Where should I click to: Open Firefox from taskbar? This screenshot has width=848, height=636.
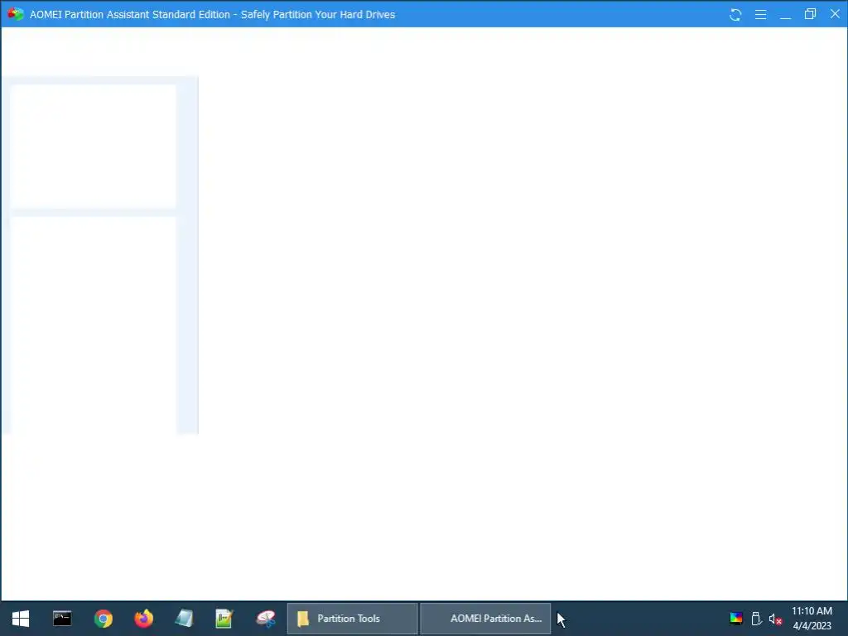click(143, 618)
